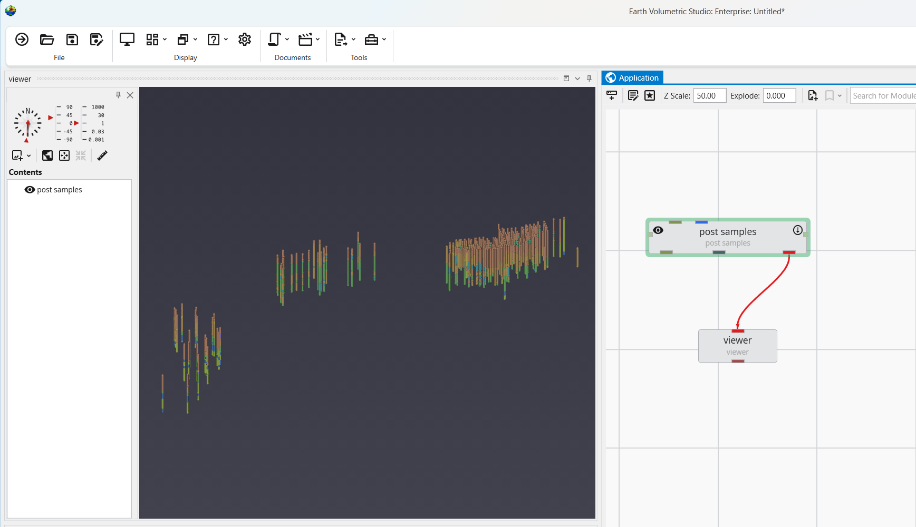Toggle visibility of post samples in Contents
Viewport: 916px width, 527px height.
(30, 190)
